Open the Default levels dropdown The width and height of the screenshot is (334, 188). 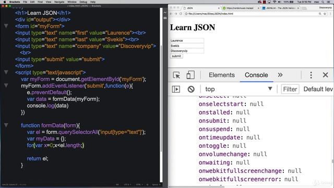pyautogui.click(x=318, y=89)
